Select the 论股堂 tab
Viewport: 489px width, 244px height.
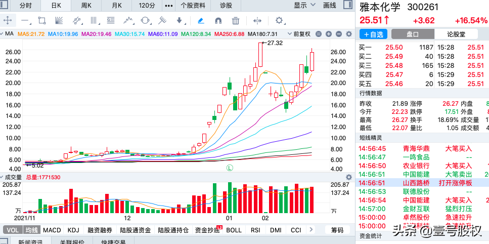point(456,34)
